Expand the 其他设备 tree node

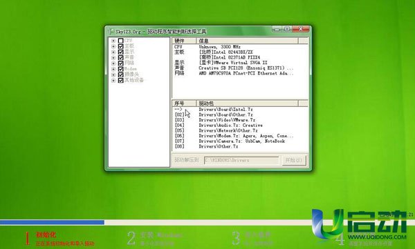pos(113,80)
